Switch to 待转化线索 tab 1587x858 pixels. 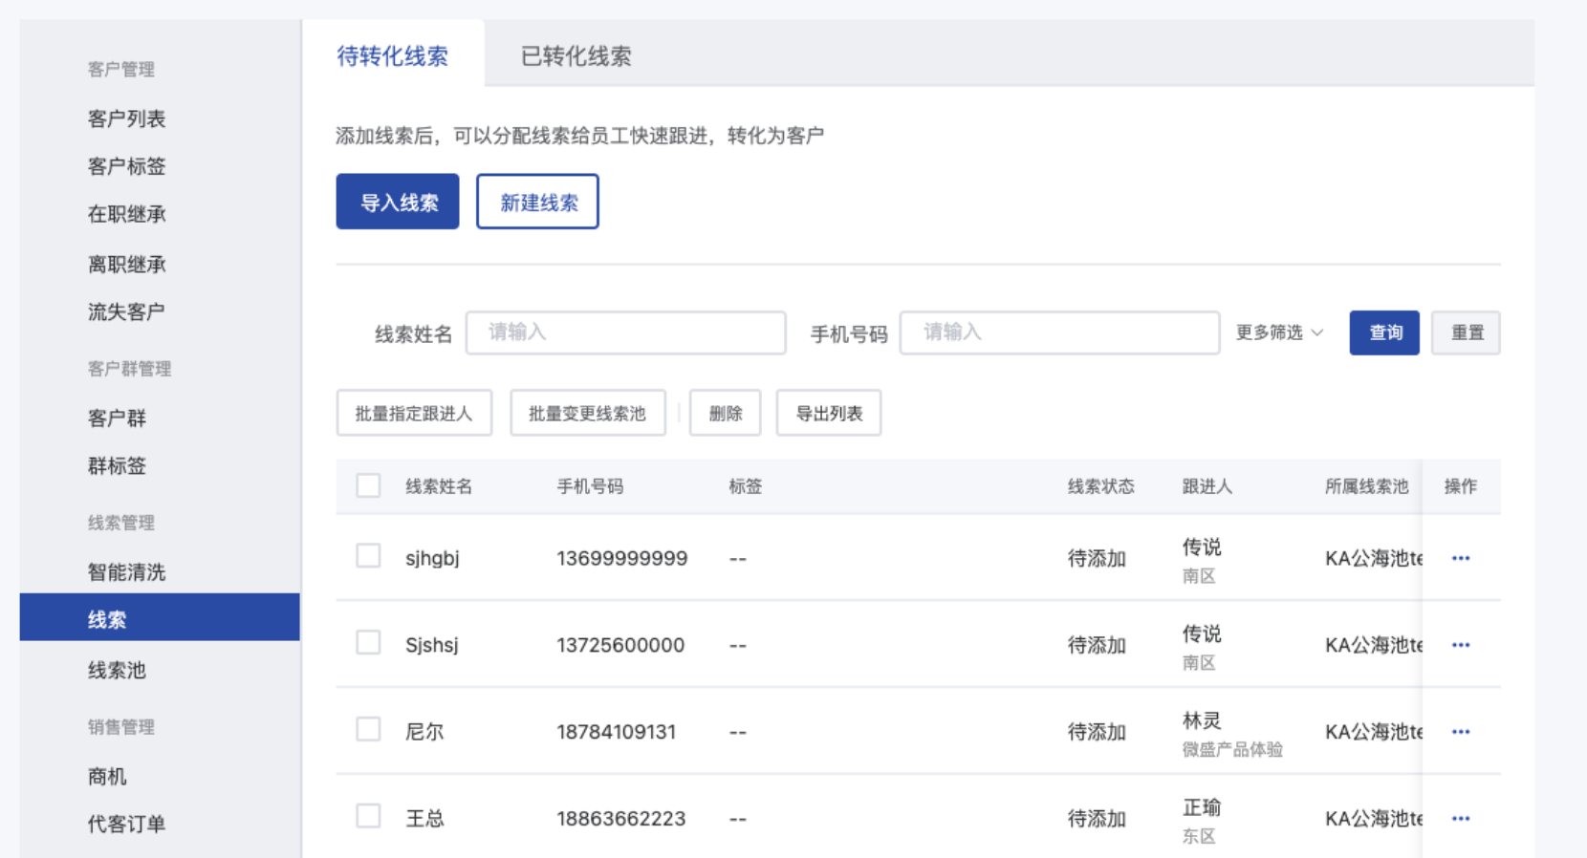392,55
